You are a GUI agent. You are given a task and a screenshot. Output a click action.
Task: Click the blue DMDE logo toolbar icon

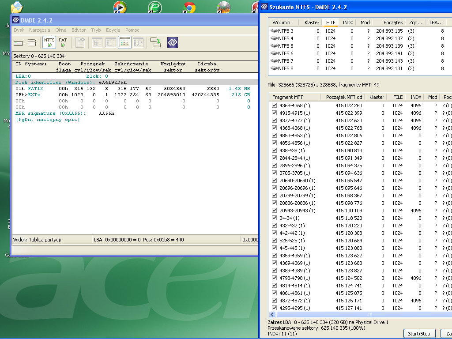(173, 42)
